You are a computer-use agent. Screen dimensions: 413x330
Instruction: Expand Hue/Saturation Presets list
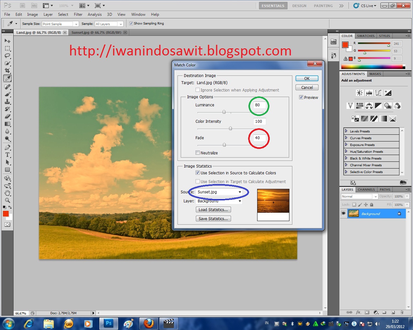[346, 151]
